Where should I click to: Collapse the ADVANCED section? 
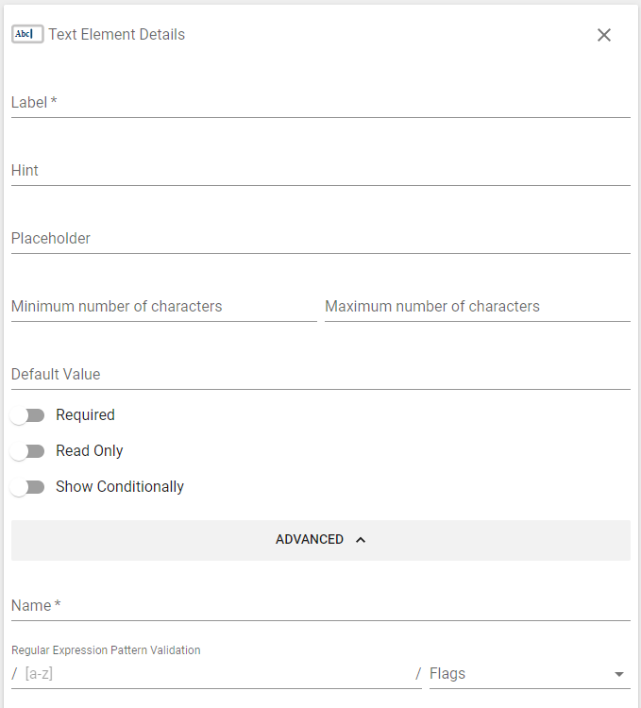coord(321,540)
